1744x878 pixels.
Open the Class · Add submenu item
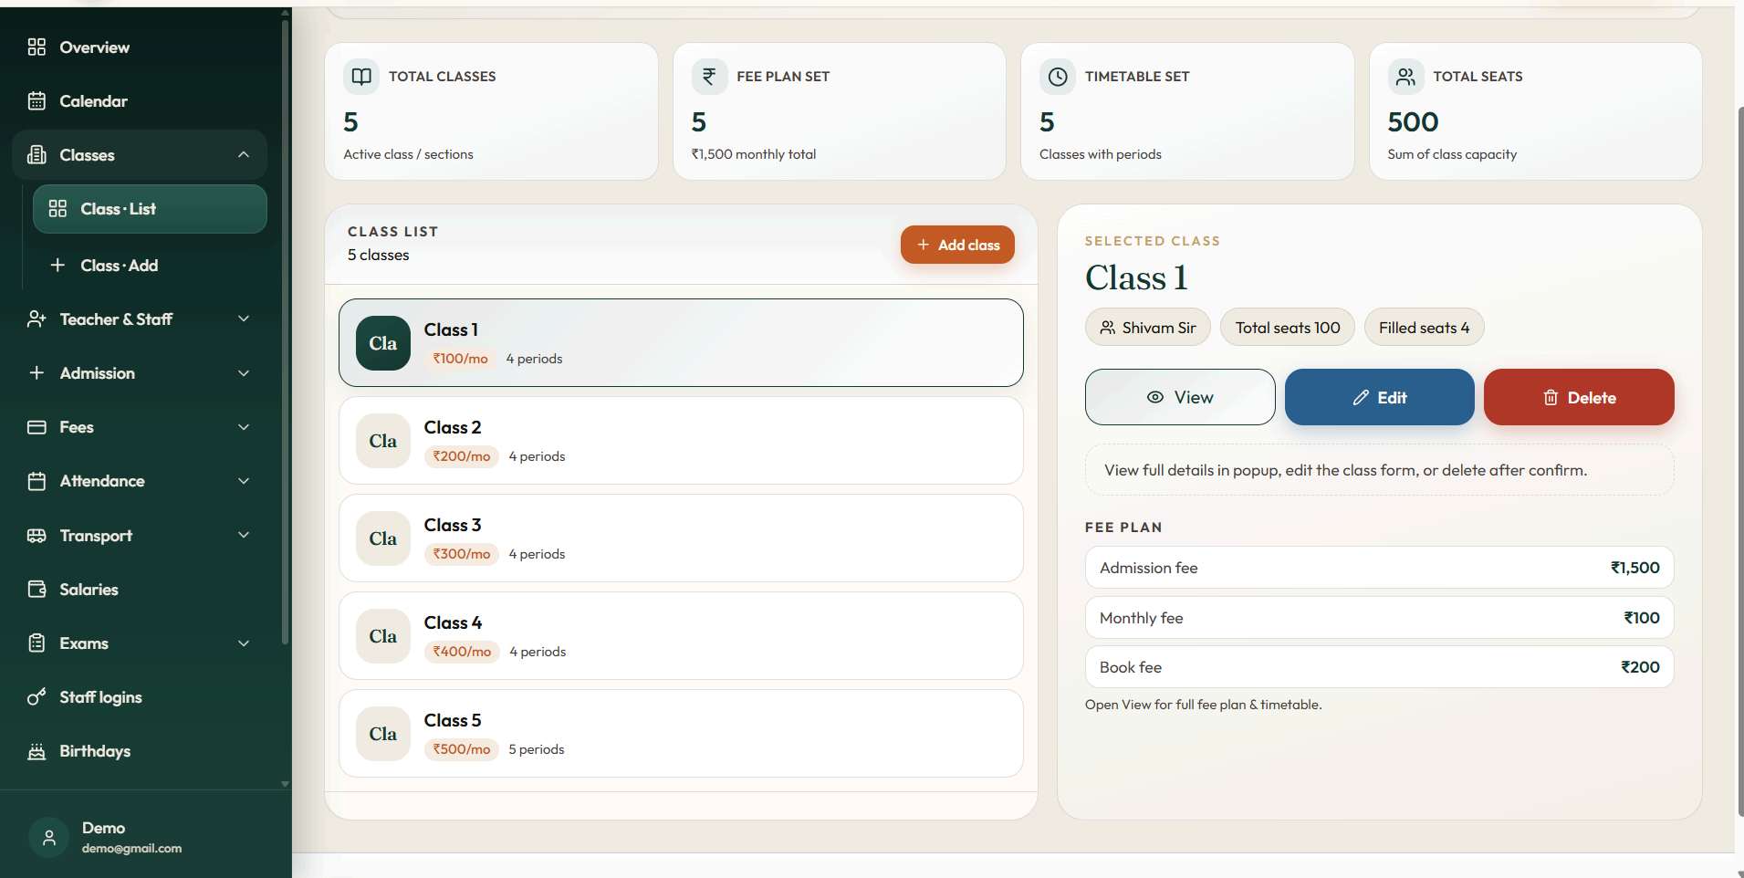coord(150,265)
